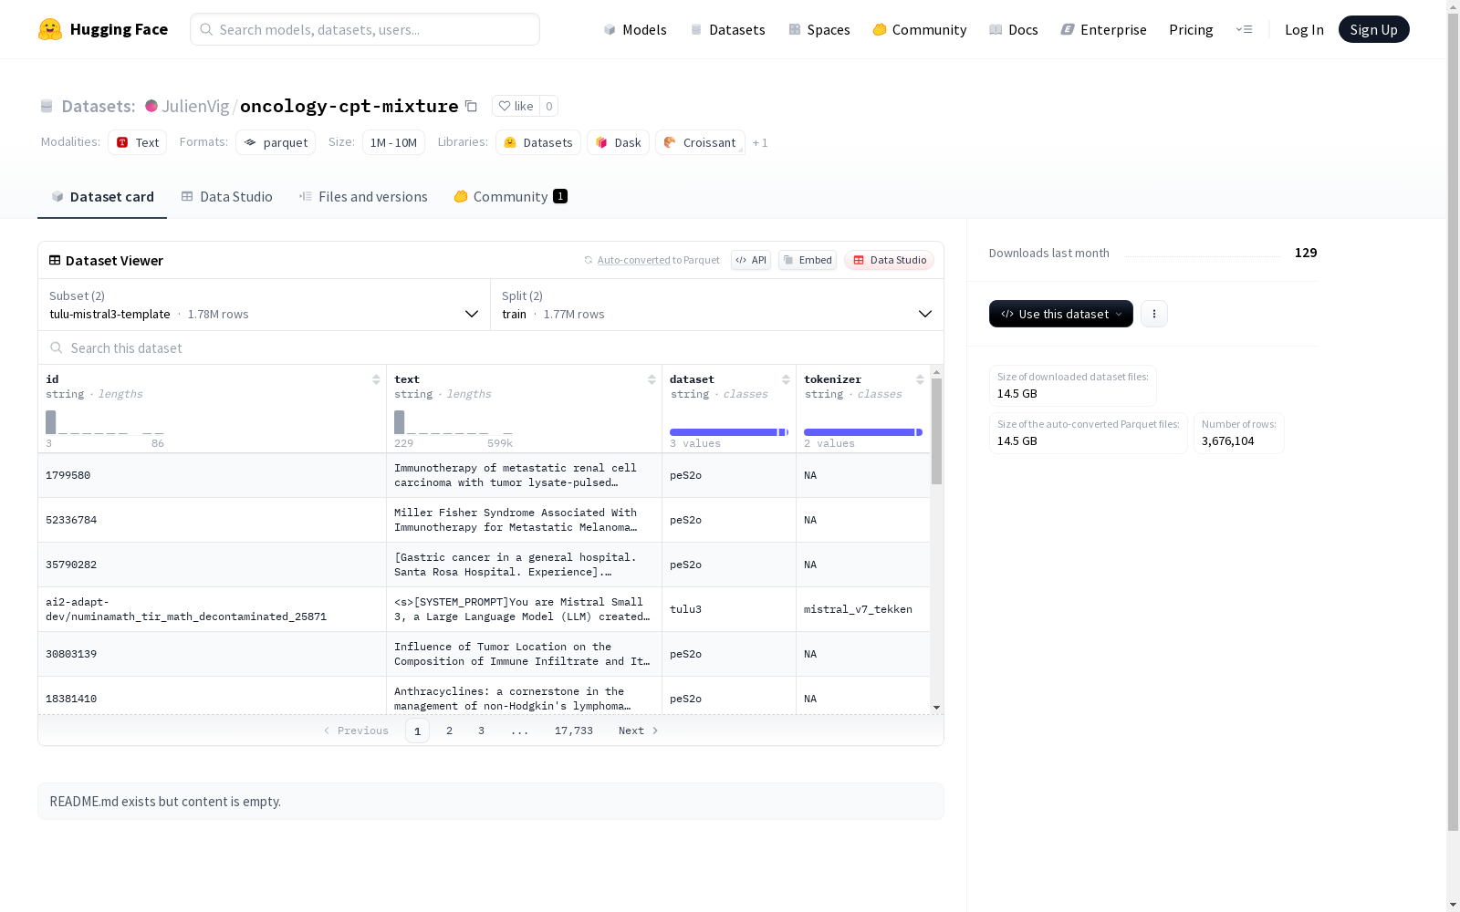1460x912 pixels.
Task: Click the oncology-cpt-mixture title link
Action: coord(349,106)
